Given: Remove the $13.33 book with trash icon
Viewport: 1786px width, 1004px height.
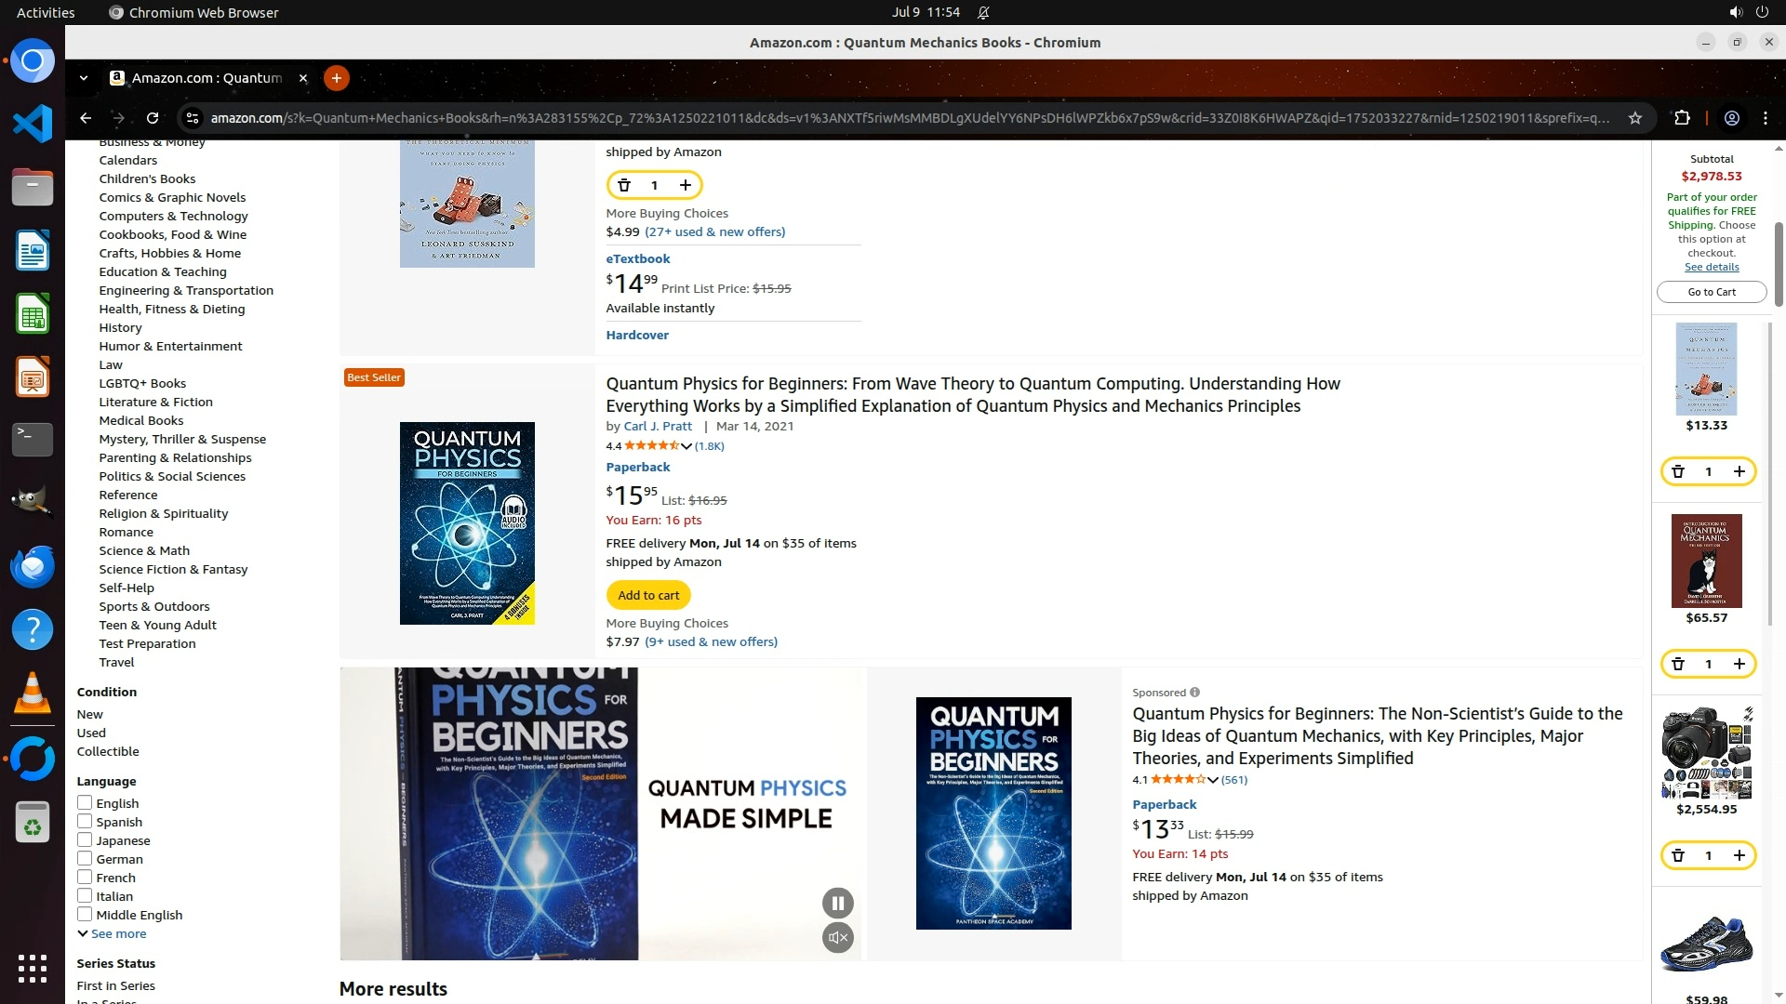Looking at the screenshot, I should [x=1678, y=471].
